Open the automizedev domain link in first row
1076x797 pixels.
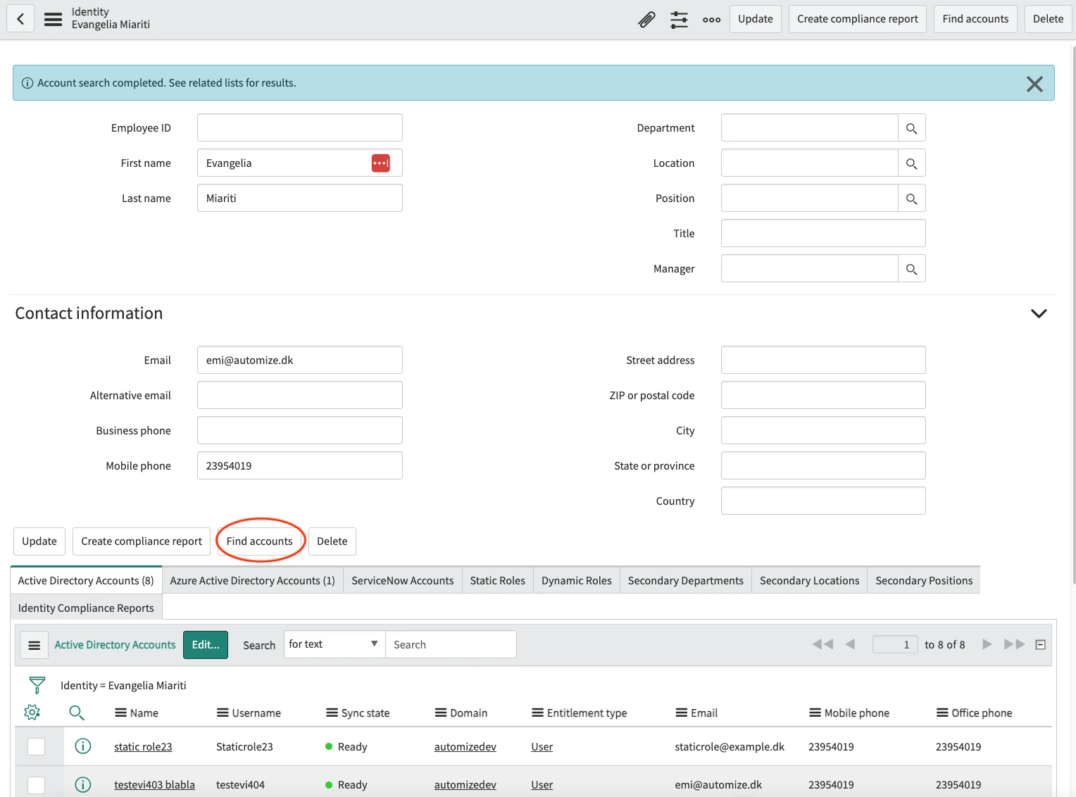click(465, 746)
